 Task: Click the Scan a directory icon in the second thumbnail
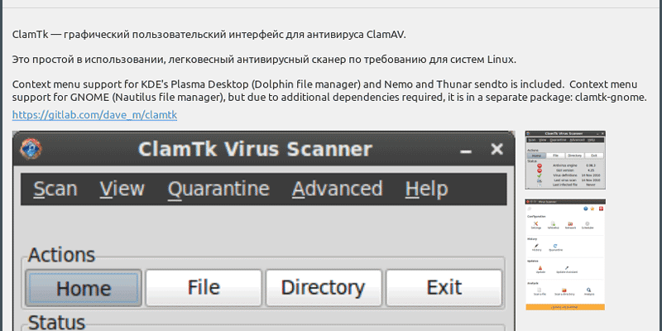pos(564,290)
